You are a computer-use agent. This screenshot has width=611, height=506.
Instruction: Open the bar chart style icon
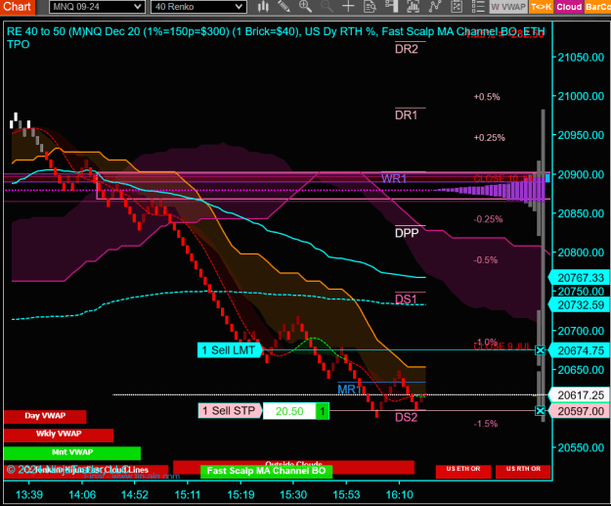pos(263,6)
